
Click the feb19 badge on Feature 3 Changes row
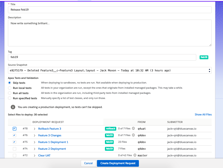coord(109,135)
